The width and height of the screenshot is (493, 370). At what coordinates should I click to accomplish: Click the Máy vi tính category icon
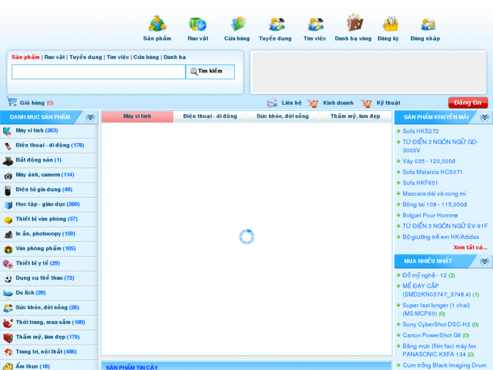click(x=7, y=130)
